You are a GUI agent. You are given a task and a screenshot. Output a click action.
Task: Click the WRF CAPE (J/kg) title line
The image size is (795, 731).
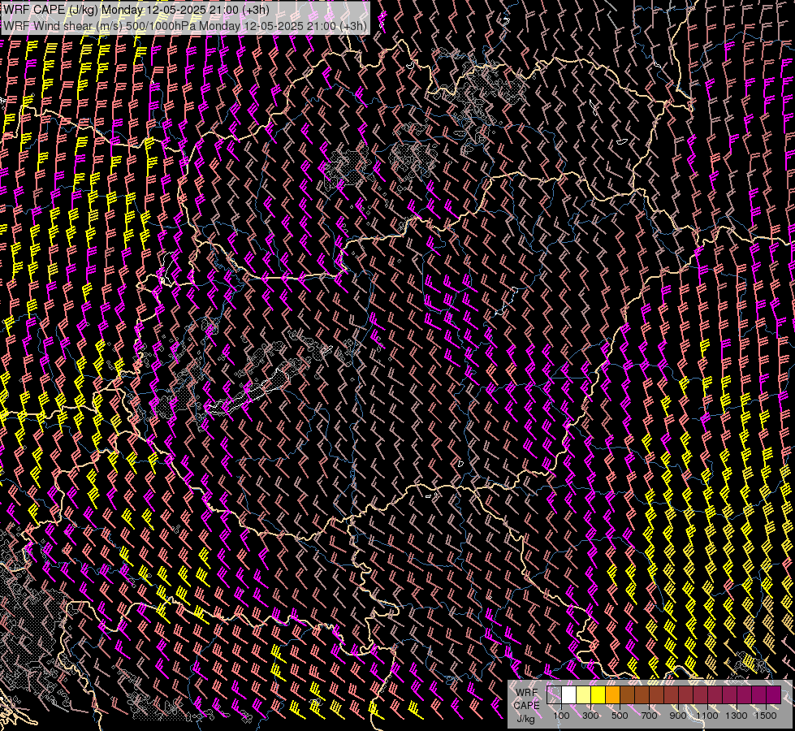tap(136, 10)
